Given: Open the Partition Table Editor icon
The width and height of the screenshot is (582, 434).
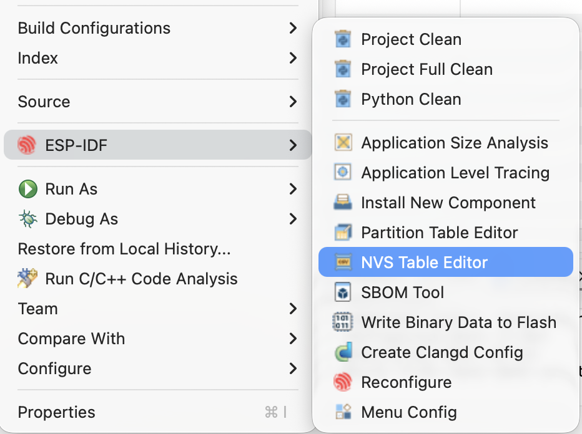Looking at the screenshot, I should coord(342,232).
